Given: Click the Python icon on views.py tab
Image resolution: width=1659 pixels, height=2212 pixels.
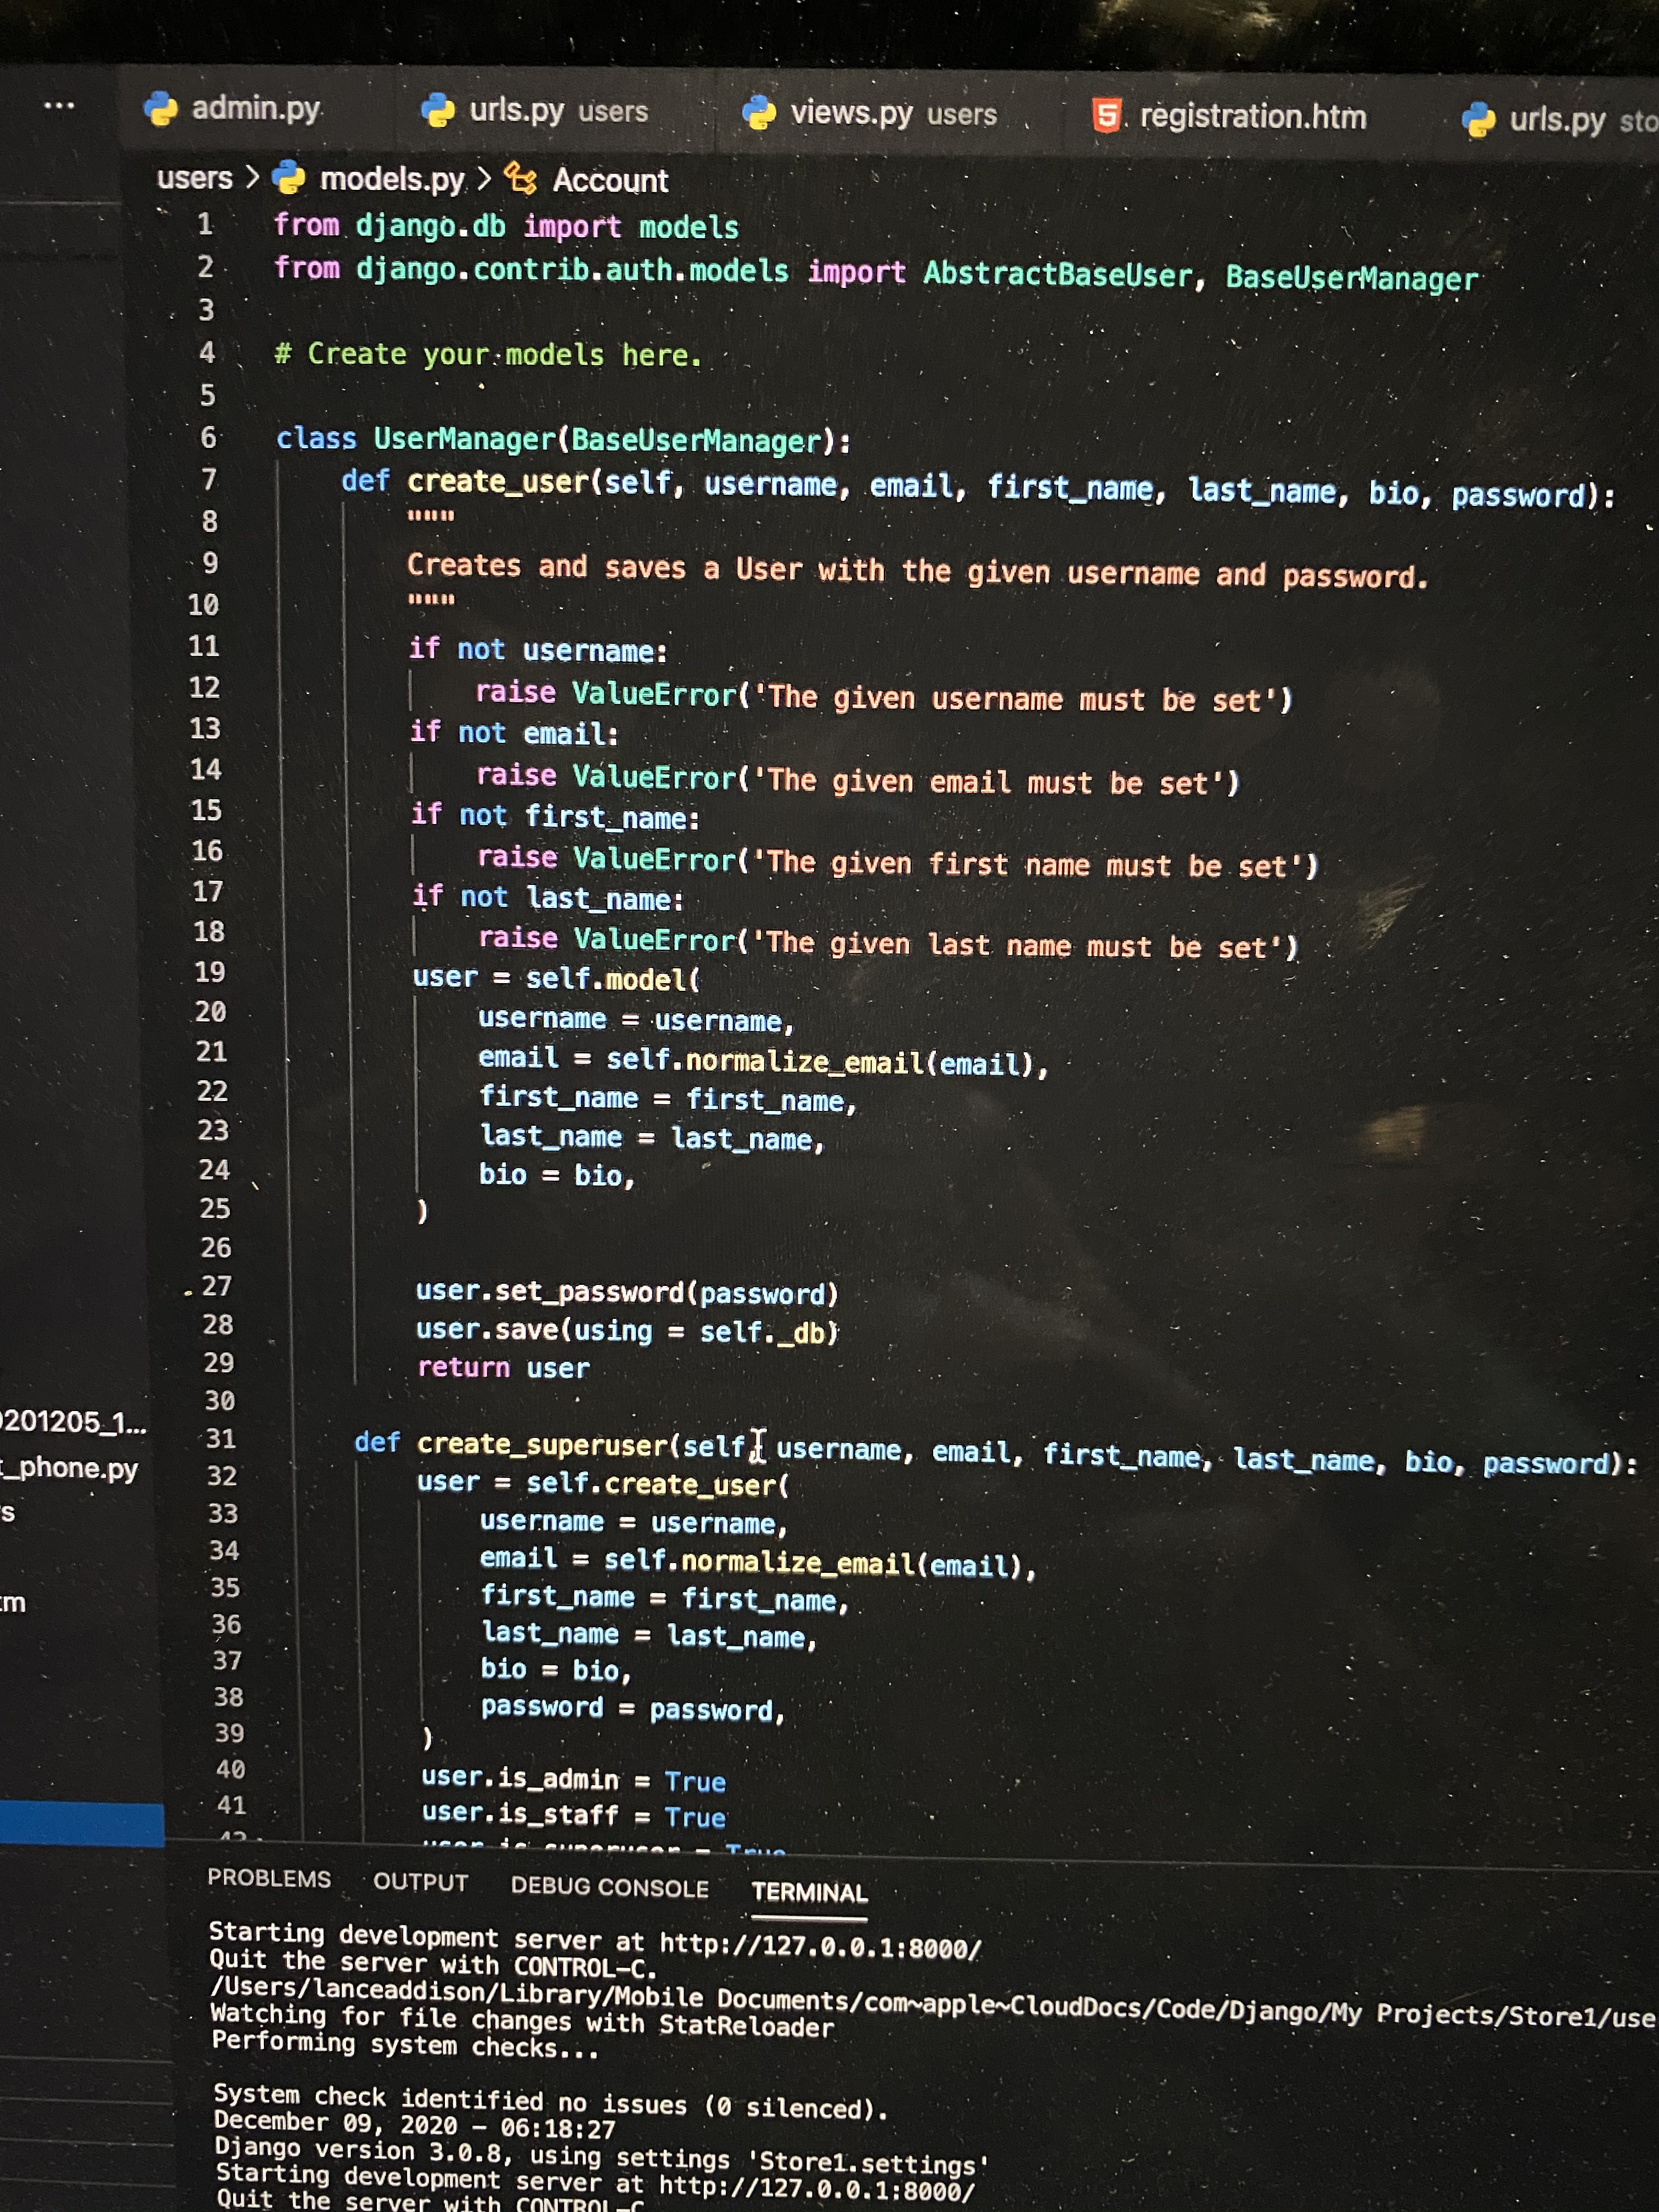Looking at the screenshot, I should [x=759, y=113].
